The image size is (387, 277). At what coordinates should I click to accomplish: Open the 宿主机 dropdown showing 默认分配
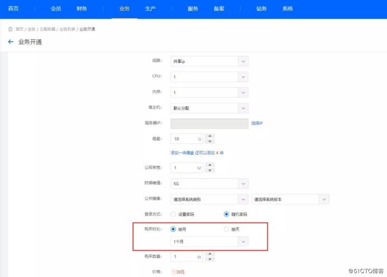210,108
